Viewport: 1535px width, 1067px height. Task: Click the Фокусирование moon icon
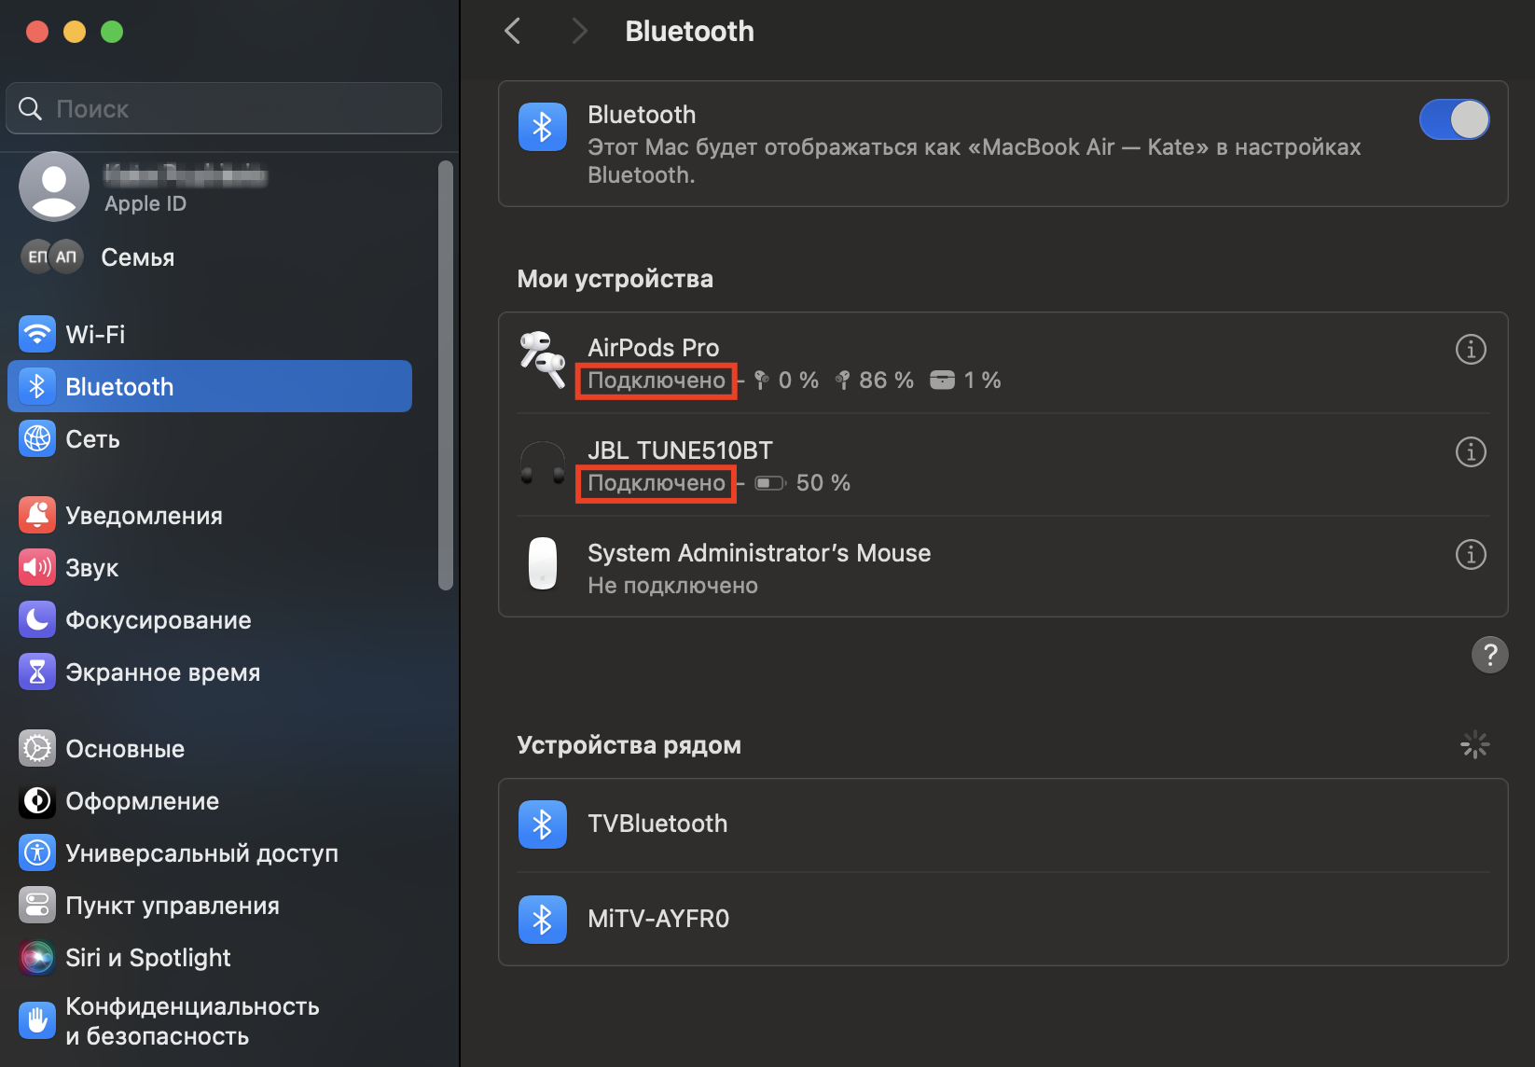(37, 619)
